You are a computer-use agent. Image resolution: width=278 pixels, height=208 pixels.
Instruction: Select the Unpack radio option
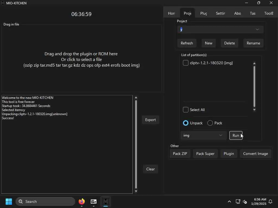coord(186,123)
